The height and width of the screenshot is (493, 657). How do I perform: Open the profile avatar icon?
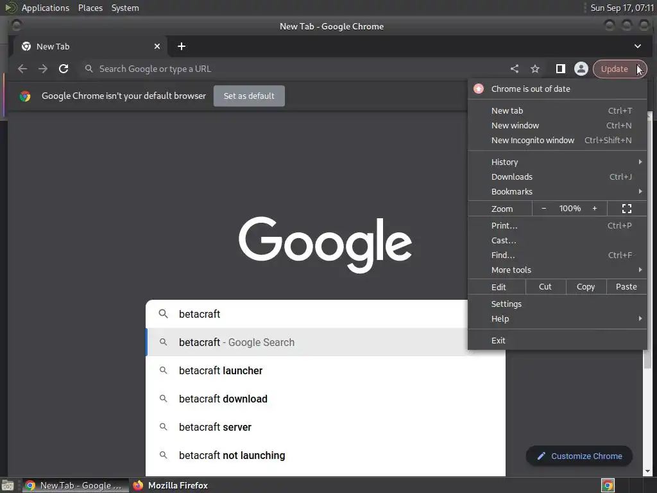pos(581,69)
